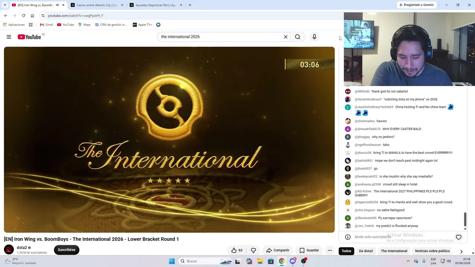475x267 pixels.
Task: Open OBS Studio from the taskbar
Action: coord(304,261)
